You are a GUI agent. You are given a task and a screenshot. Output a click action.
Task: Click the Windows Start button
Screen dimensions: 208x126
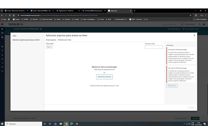[2, 124]
